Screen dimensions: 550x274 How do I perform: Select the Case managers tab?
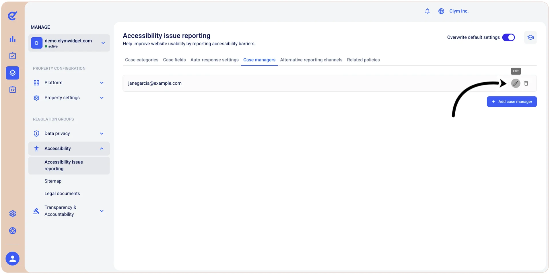259,60
